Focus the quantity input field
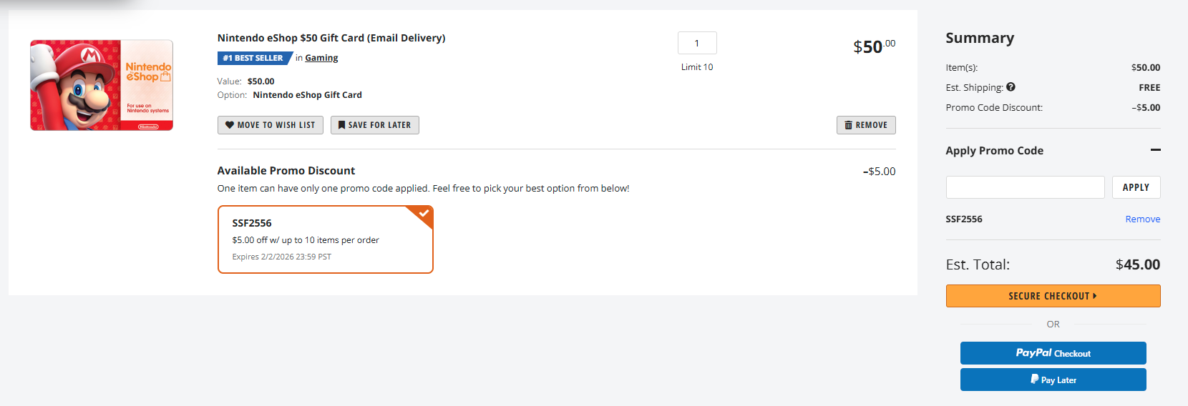The image size is (1188, 406). click(697, 43)
